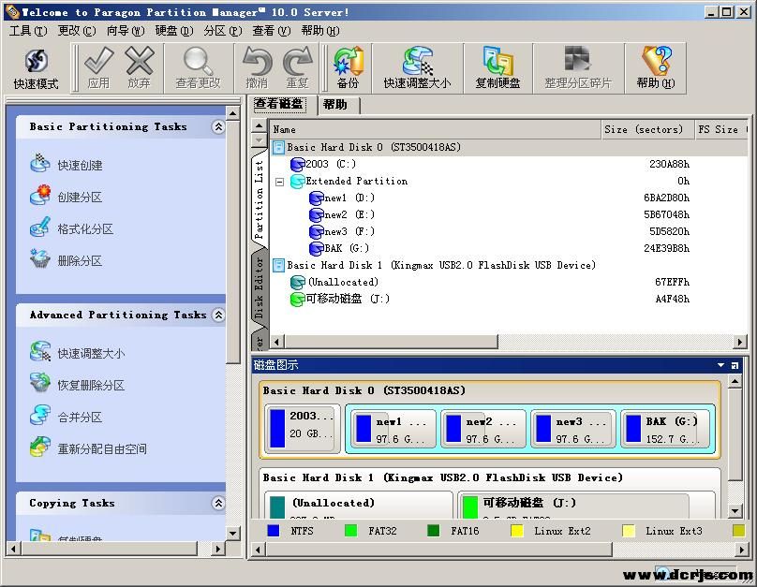This screenshot has height=587, width=757.
Task: Click the yellow Linux Ext2 legend swatch
Action: tap(517, 531)
